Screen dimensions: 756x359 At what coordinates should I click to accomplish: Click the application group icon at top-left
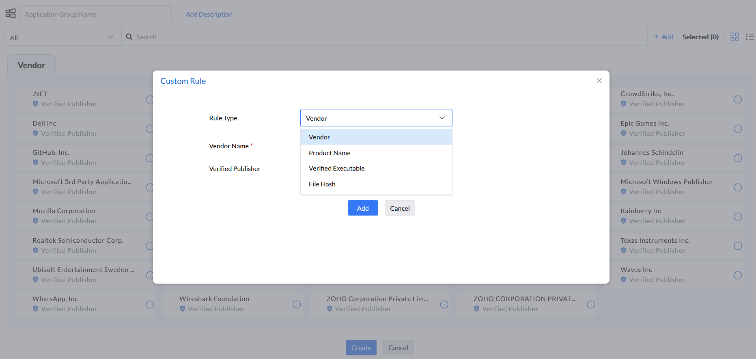tap(11, 14)
